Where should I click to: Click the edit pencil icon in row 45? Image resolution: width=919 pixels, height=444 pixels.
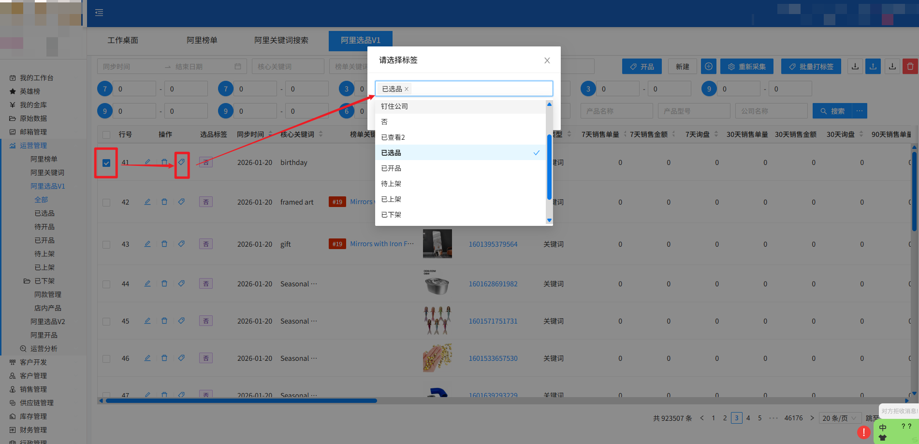coord(147,321)
